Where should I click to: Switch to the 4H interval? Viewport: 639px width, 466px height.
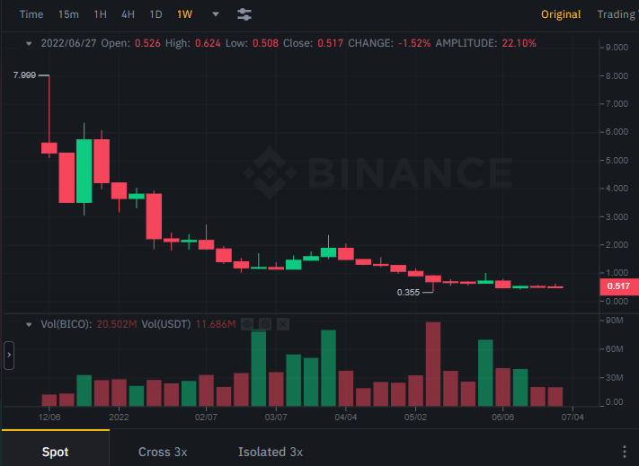128,14
